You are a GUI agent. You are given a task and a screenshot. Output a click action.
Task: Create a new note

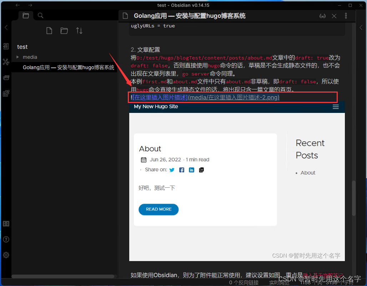point(49,31)
